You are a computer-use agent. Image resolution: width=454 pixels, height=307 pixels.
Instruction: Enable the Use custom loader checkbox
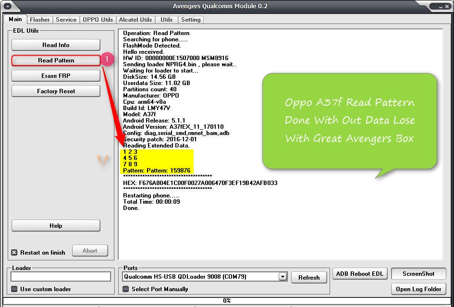pyautogui.click(x=14, y=289)
